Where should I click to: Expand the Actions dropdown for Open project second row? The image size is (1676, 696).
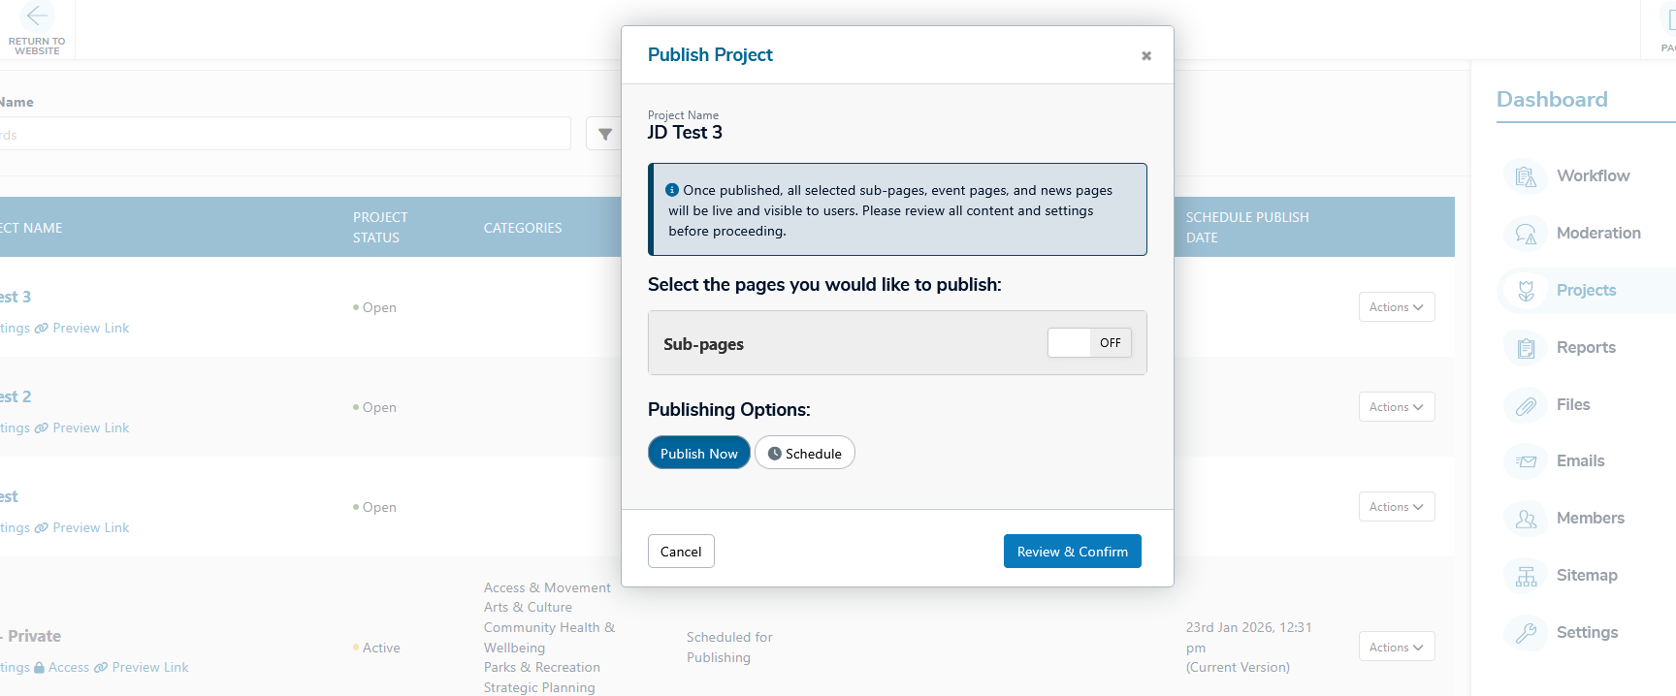1396,407
